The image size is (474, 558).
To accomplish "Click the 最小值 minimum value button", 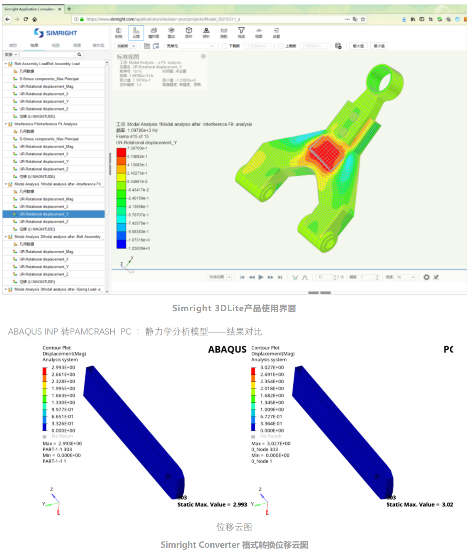I will point(379,46).
